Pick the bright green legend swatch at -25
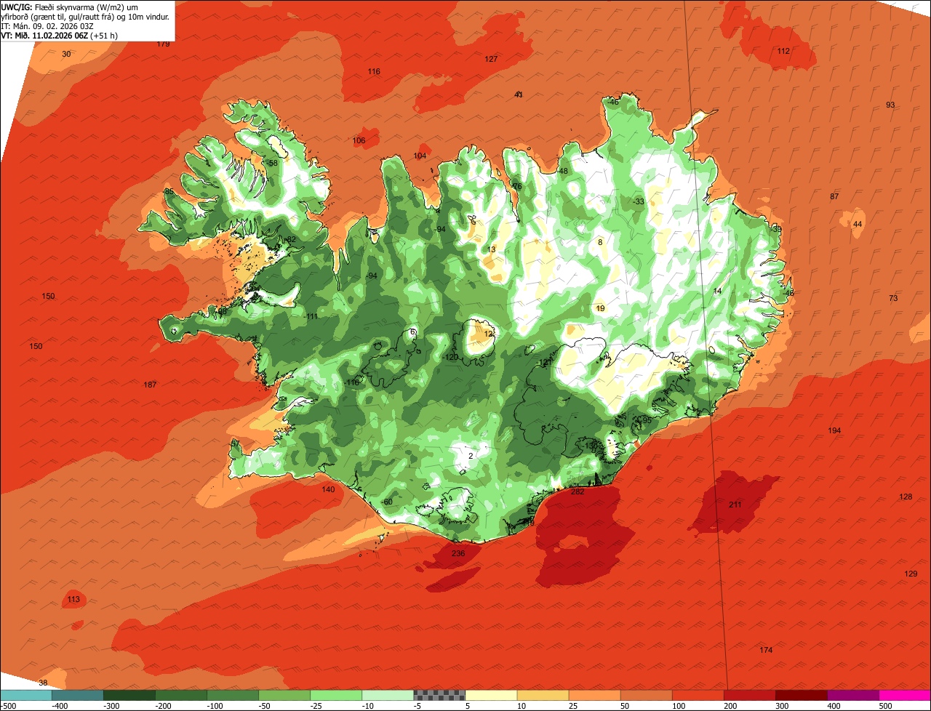This screenshot has height=711, width=931. coord(336,695)
